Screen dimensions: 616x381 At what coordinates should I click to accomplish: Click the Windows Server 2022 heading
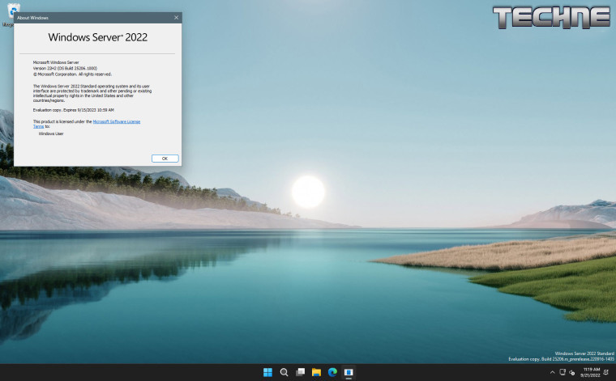coord(98,37)
